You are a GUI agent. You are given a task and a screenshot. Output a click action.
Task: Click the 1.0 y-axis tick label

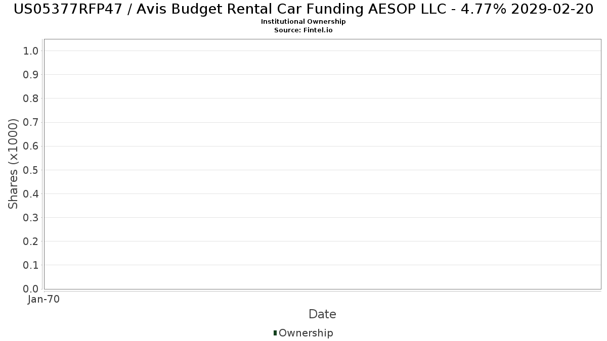31,51
